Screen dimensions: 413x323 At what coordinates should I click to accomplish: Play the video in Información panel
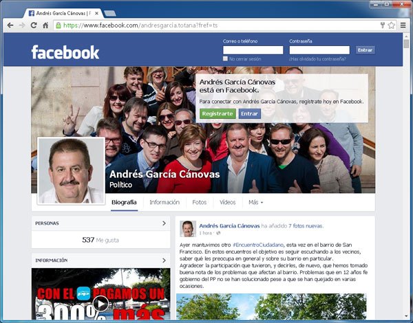point(100,303)
